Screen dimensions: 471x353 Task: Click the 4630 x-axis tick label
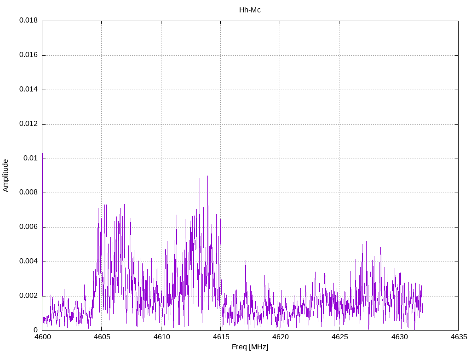(x=399, y=337)
